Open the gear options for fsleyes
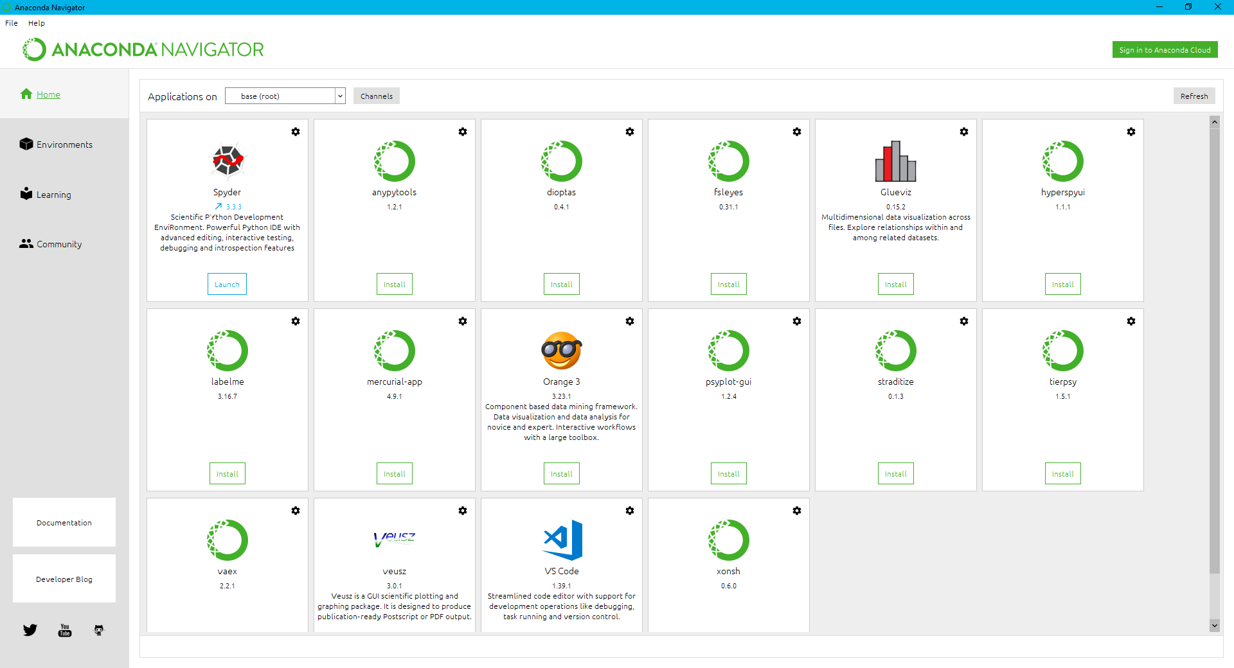The height and width of the screenshot is (668, 1234). pos(797,132)
